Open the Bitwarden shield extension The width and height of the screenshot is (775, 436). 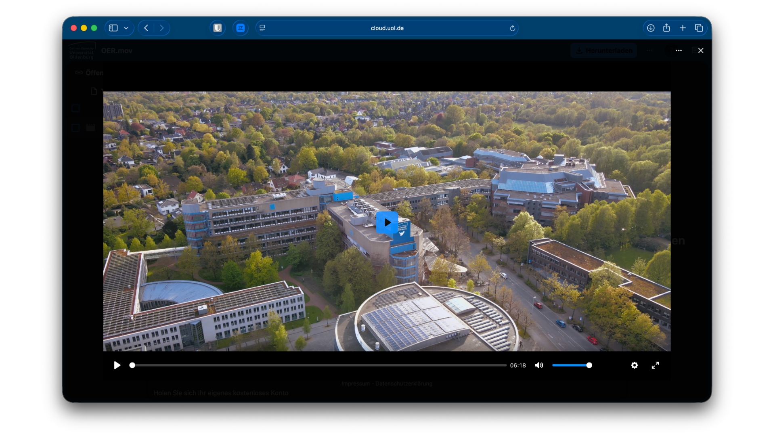click(x=218, y=28)
